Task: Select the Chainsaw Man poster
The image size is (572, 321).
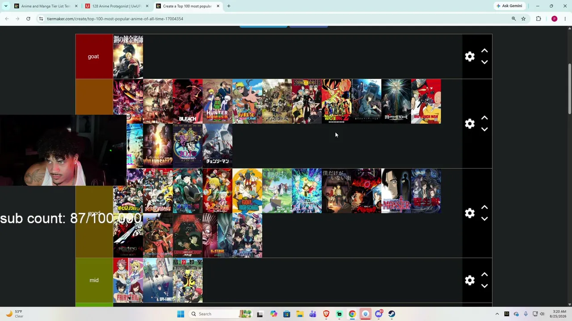Action: [x=218, y=146]
